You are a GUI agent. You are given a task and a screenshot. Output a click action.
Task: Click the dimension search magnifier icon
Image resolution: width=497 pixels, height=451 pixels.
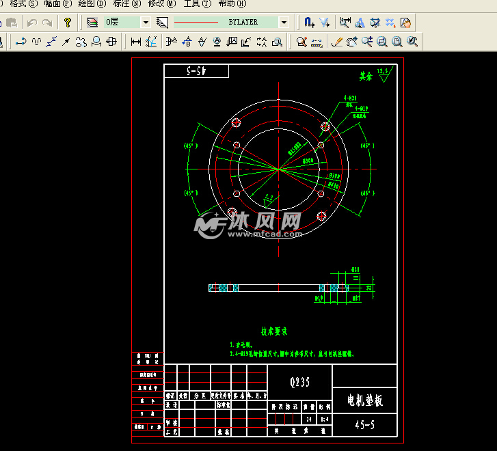[x=345, y=23]
